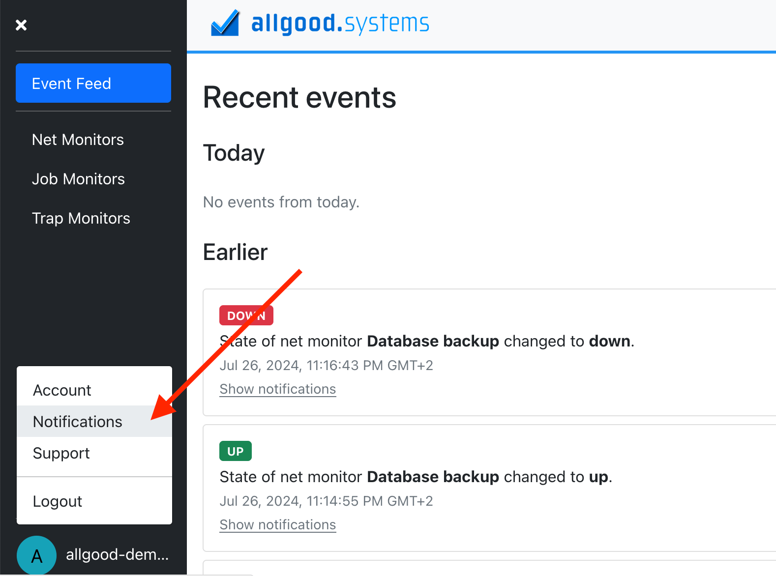This screenshot has height=576, width=776.
Task: Open the Account settings entry
Action: [62, 390]
